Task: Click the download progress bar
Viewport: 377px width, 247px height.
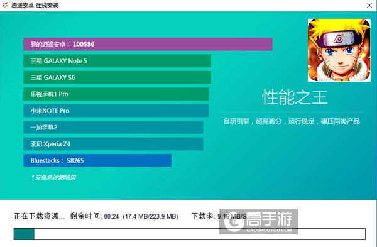Action: coord(190,234)
